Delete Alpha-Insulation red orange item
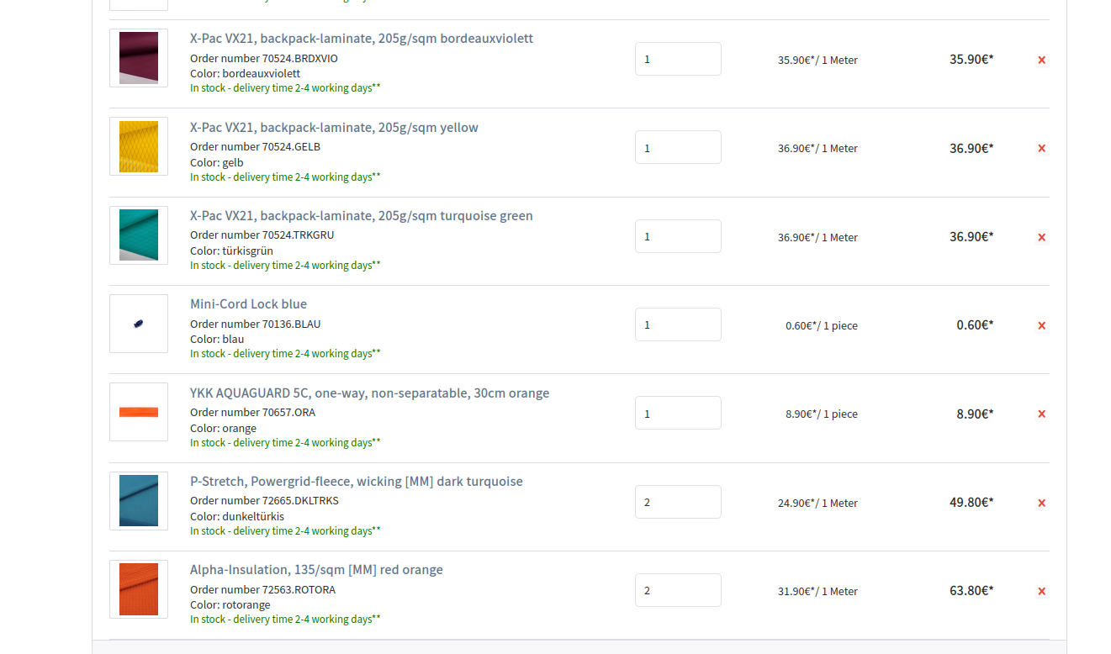This screenshot has height=654, width=1111. point(1041,591)
